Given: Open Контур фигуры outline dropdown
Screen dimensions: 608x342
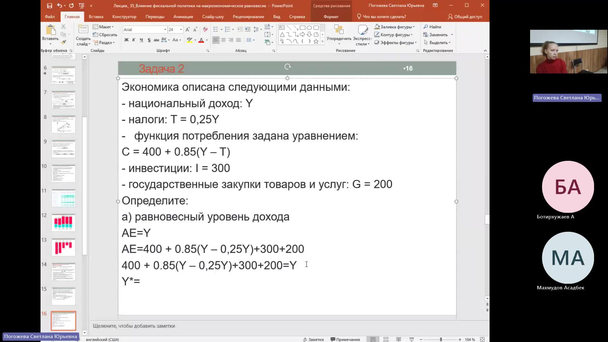Looking at the screenshot, I should [394, 35].
